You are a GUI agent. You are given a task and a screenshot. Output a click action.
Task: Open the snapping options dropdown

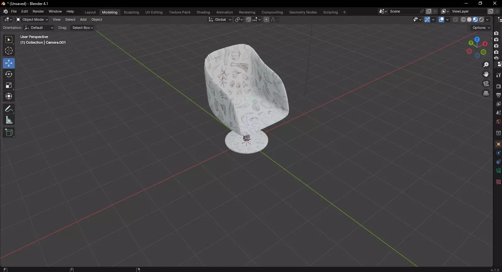(x=256, y=19)
